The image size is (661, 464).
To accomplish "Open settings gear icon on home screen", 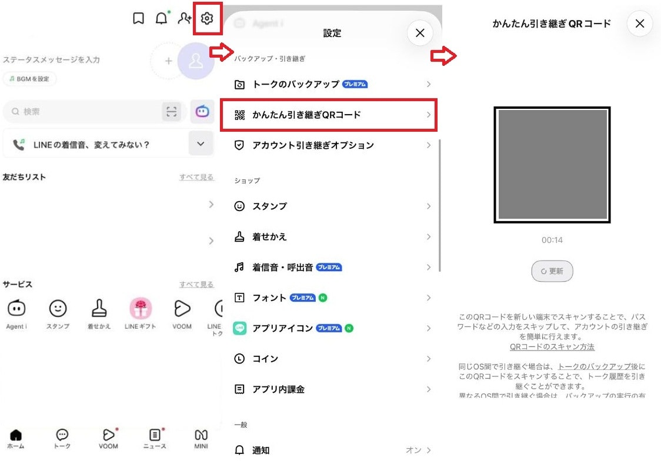I will 207,19.
